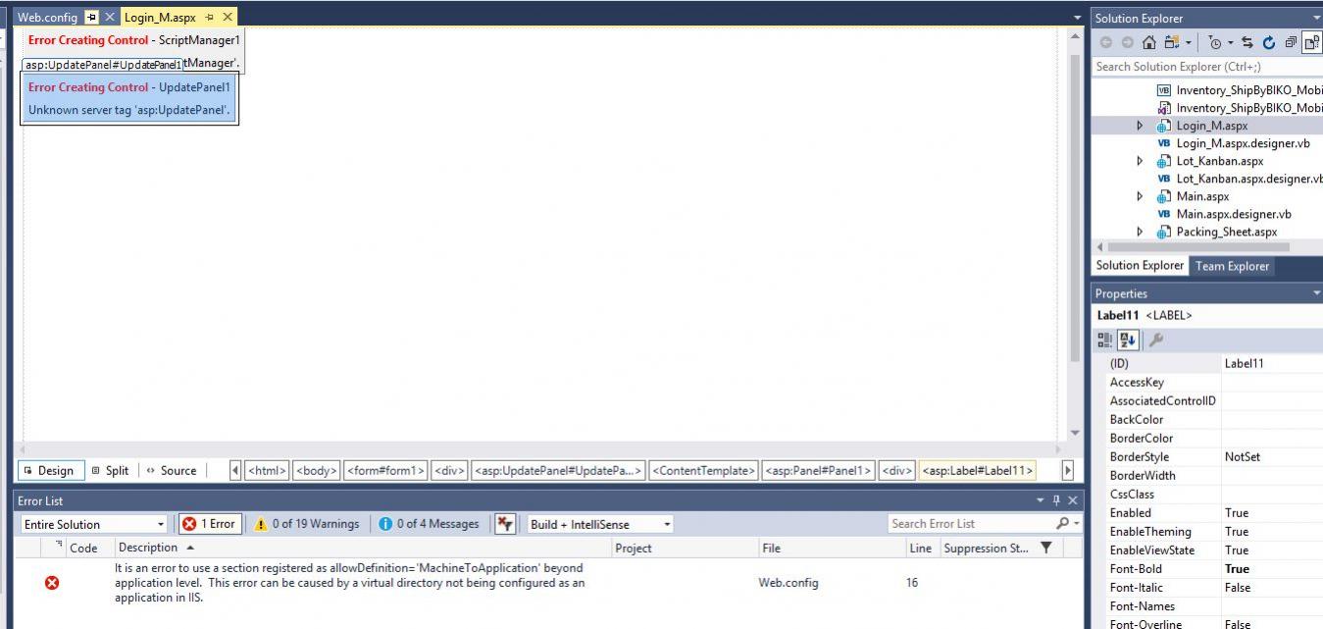Select the <asp:Panel#Panel1> breadcrumb tag
This screenshot has width=1323, height=629.
click(x=817, y=471)
